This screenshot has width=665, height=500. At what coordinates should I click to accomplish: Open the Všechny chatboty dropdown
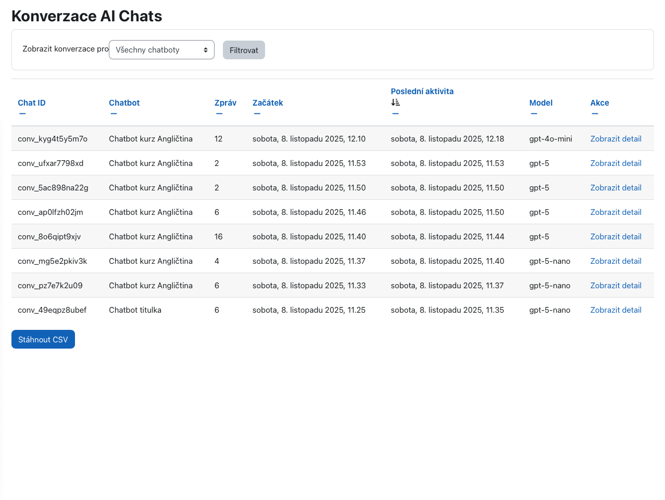click(161, 50)
